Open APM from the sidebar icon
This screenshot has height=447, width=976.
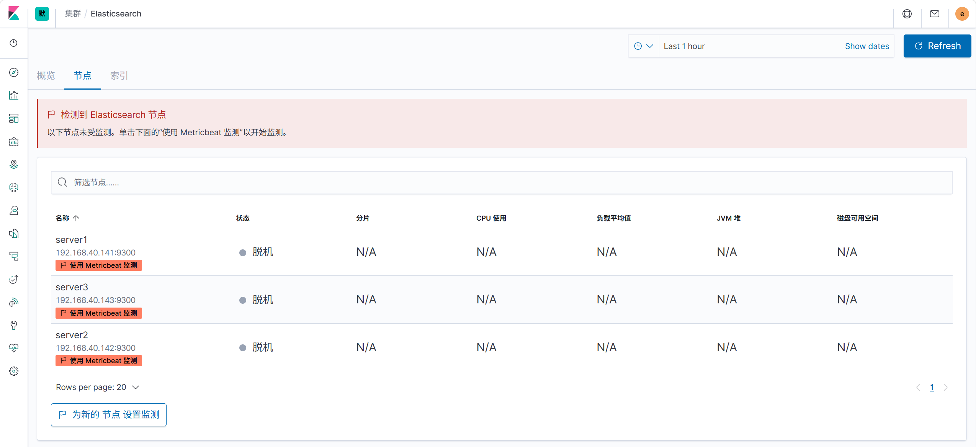coord(14,256)
